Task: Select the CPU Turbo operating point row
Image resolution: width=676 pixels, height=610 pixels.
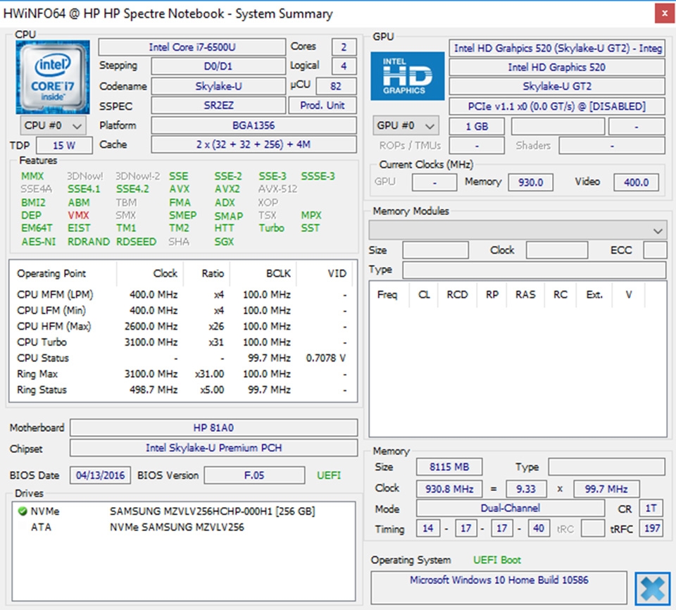Action: click(182, 342)
